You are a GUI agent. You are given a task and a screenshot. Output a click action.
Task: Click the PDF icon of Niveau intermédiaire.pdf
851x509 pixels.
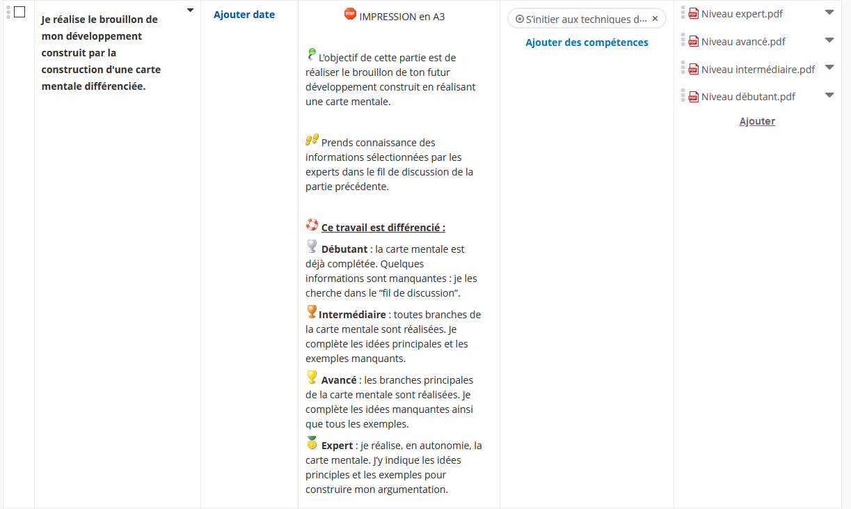(x=693, y=69)
